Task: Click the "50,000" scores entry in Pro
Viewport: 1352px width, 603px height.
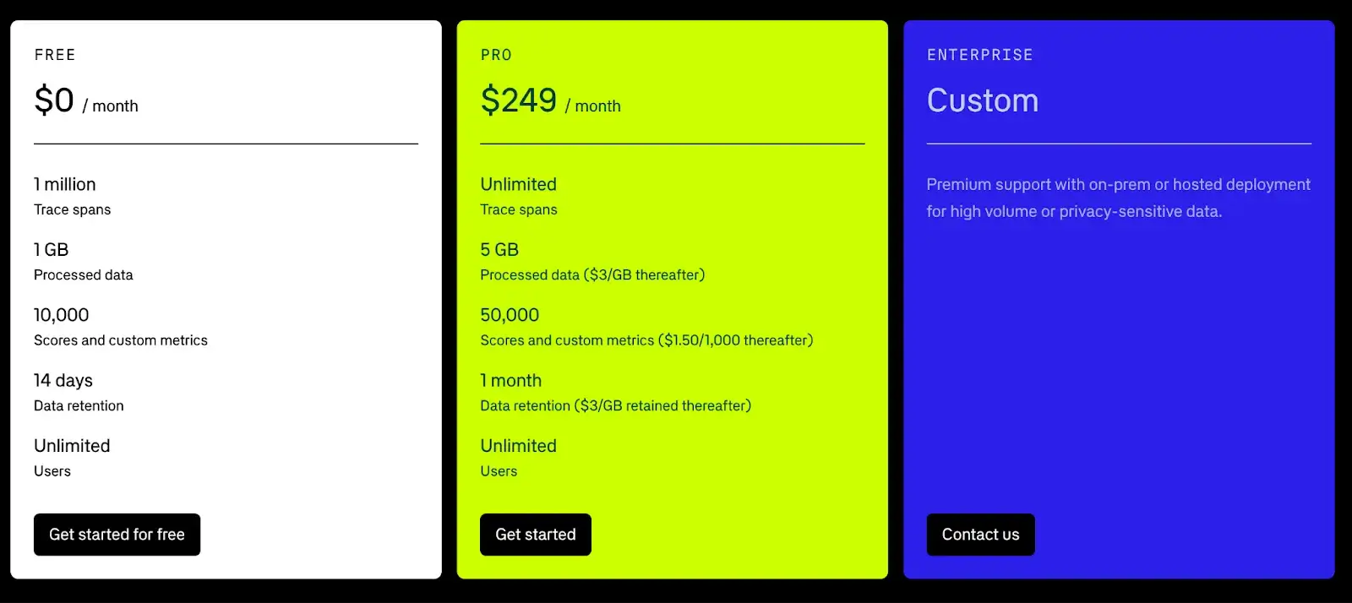Action: 510,315
